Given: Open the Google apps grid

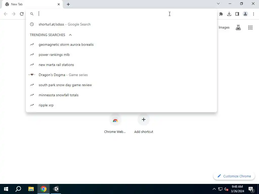Looking at the screenshot, I should pos(250,27).
